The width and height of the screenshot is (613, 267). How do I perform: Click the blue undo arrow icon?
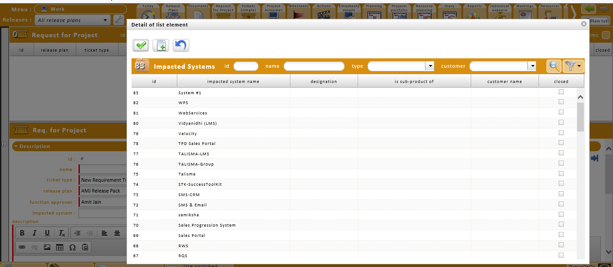181,45
